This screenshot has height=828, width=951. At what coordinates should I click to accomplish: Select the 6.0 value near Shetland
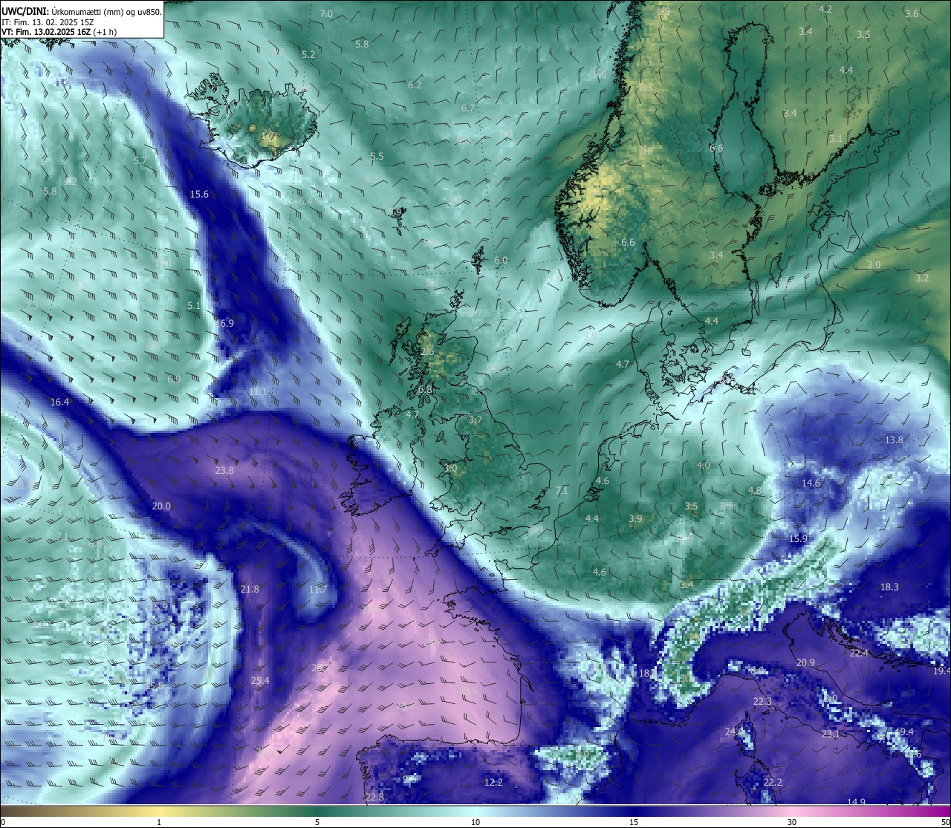click(x=501, y=260)
